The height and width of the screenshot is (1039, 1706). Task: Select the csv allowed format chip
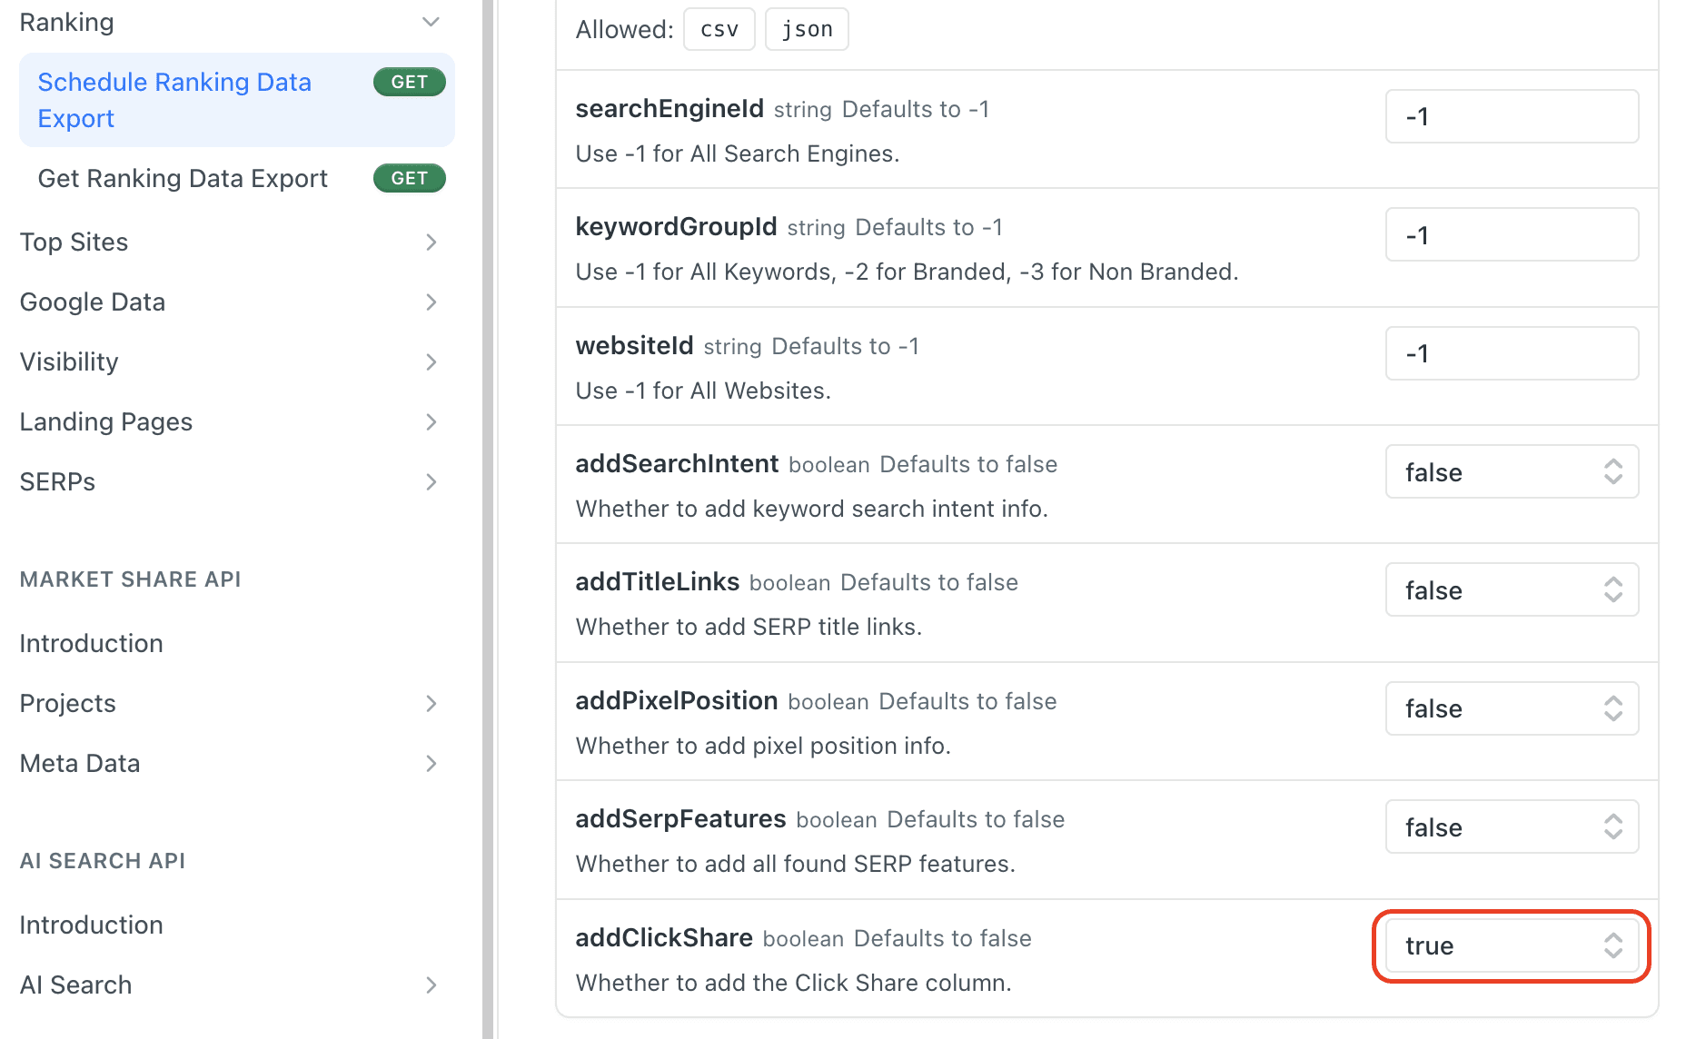(719, 28)
